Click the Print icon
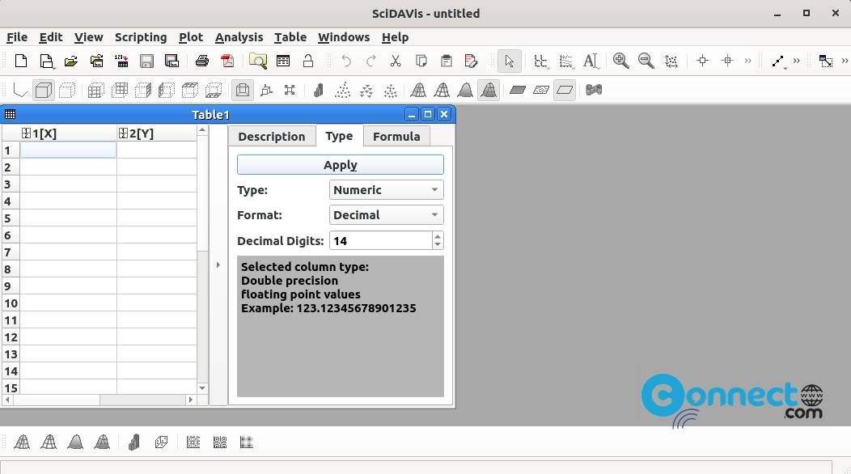The height and width of the screenshot is (474, 851). [202, 61]
